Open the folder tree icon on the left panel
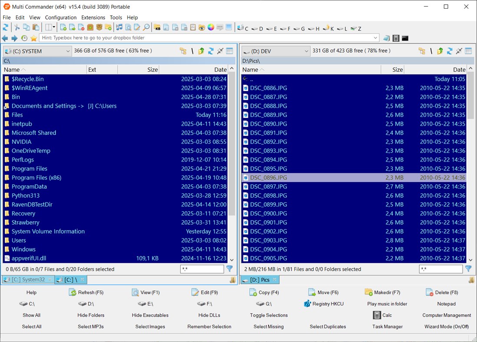 pyautogui.click(x=183, y=51)
